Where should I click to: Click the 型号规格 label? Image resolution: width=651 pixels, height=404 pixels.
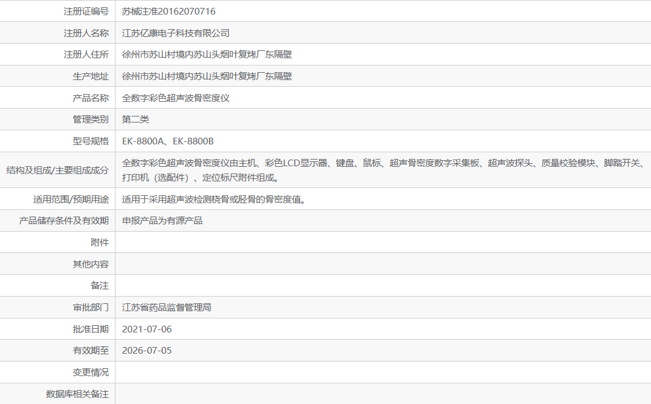[91, 141]
